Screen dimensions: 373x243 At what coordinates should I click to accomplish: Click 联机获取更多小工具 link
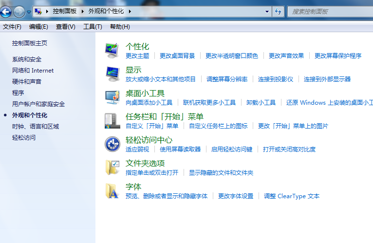(x=209, y=102)
